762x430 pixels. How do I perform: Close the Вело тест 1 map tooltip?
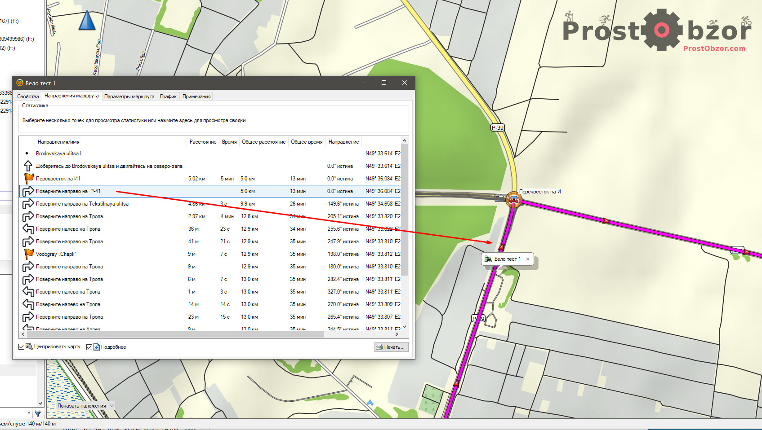[x=528, y=259]
